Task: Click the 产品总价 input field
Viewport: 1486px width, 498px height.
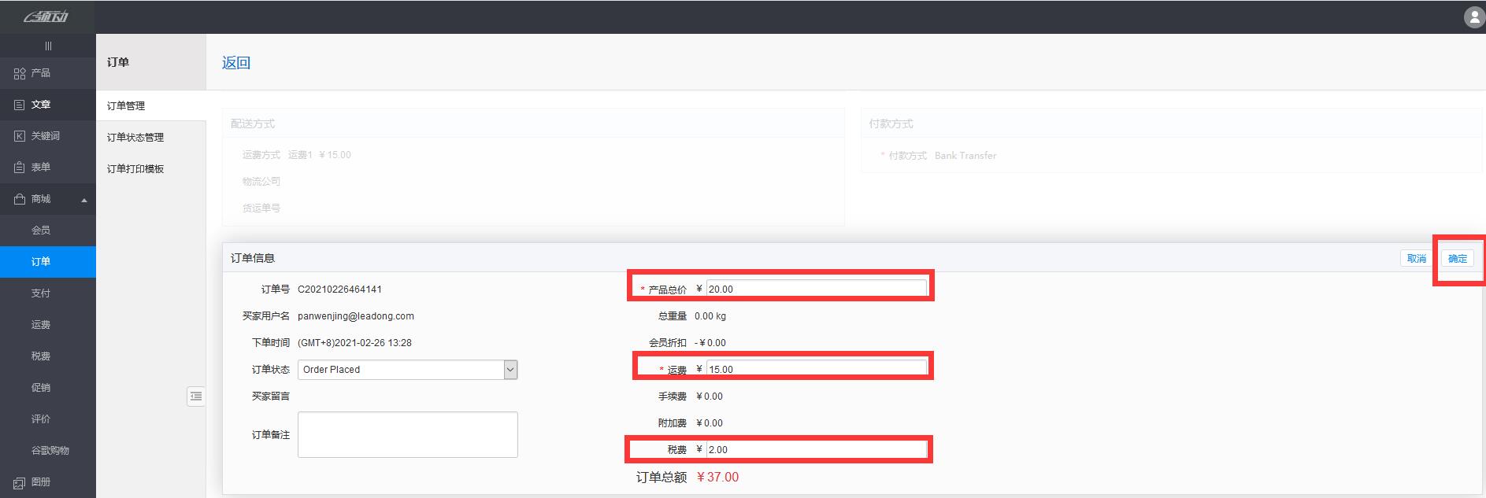Action: tap(816, 289)
